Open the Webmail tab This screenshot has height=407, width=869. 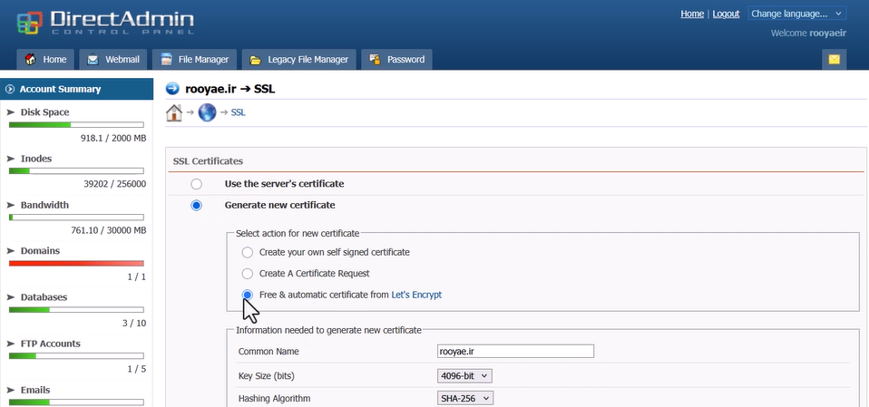point(113,60)
